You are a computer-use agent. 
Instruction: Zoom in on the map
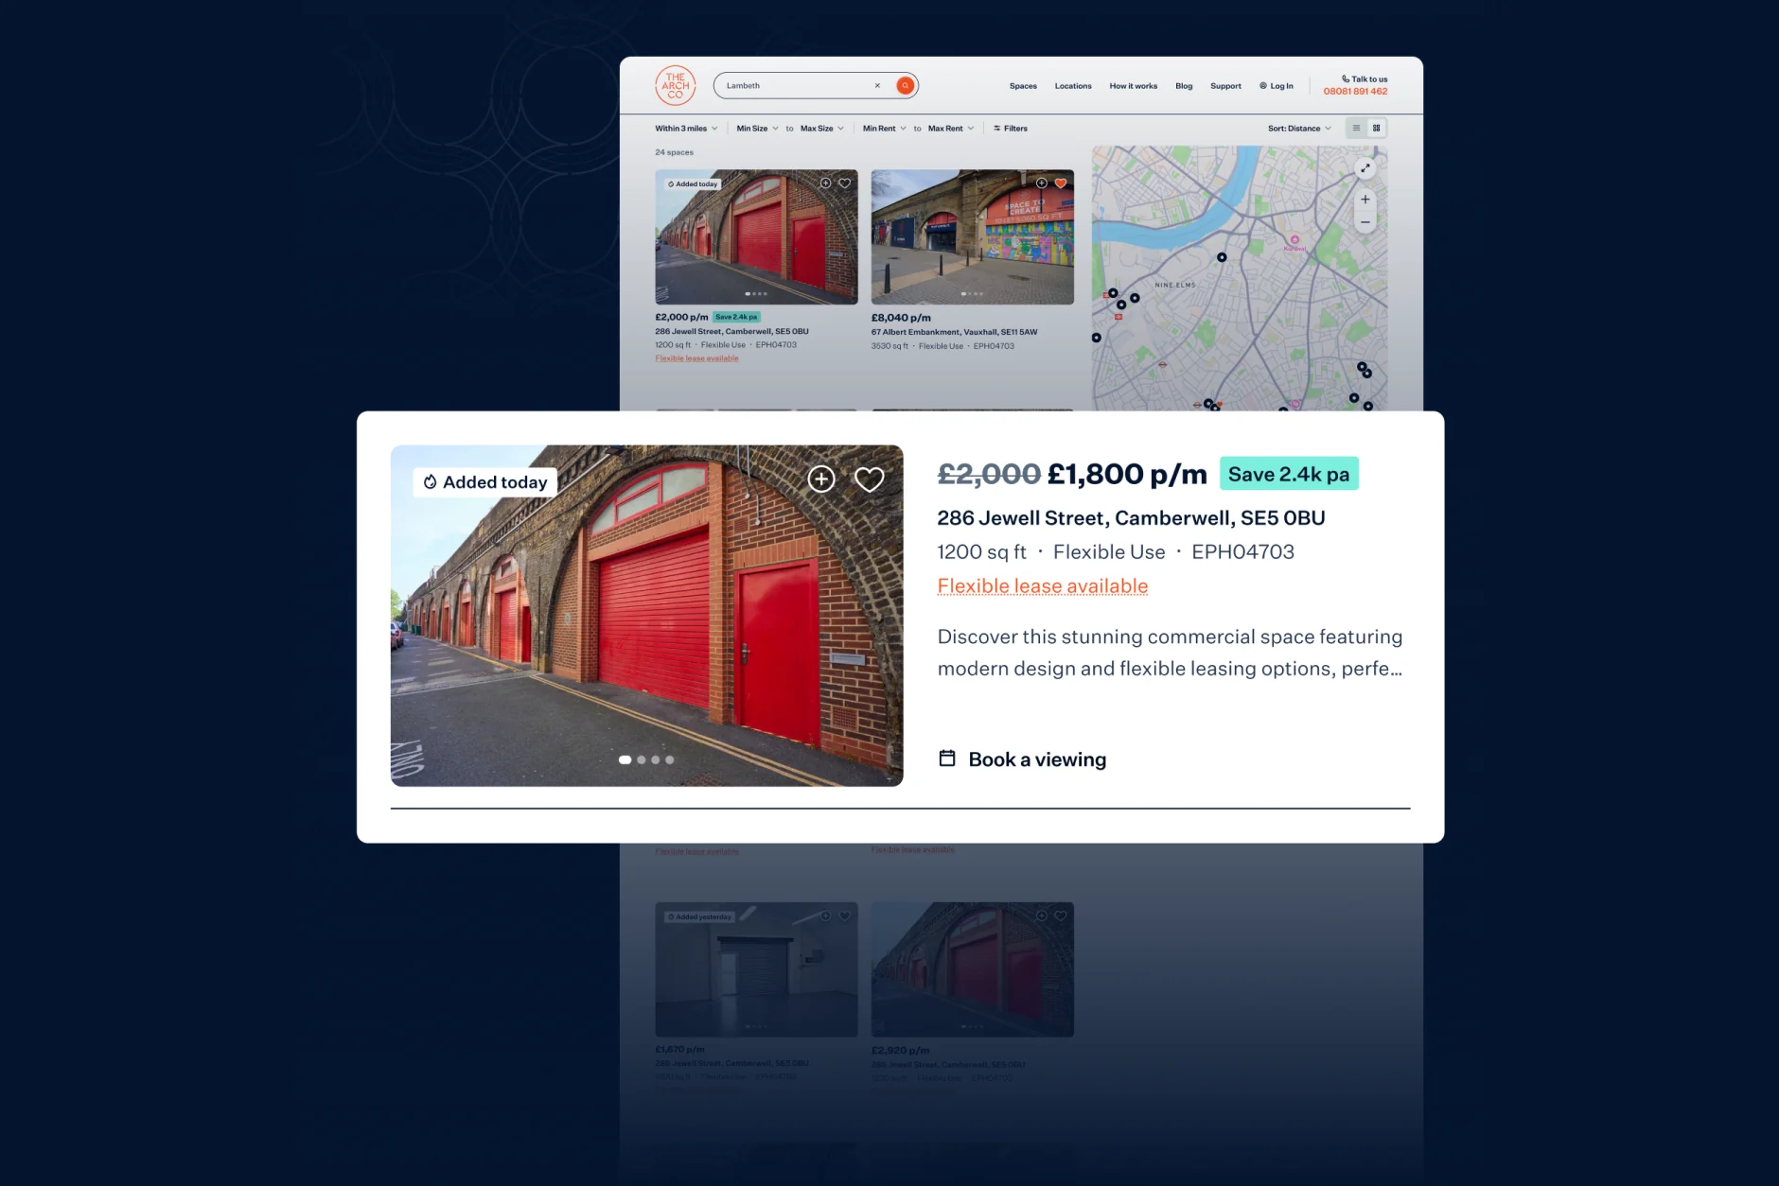coord(1365,200)
